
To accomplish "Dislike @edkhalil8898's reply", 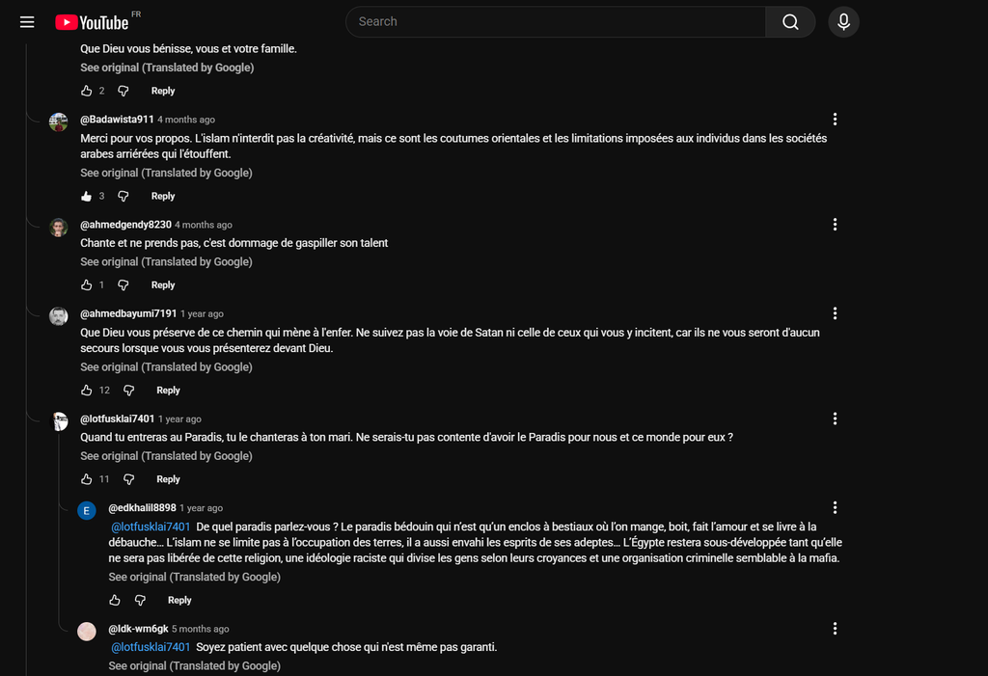I will pos(140,600).
